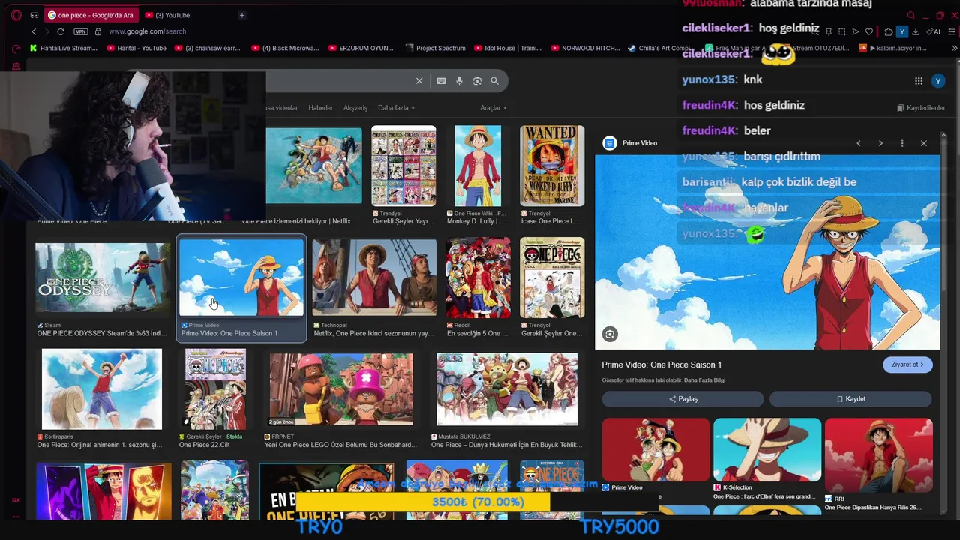Open the Opera AI assistant button
This screenshot has height=540, width=960.
[x=934, y=31]
